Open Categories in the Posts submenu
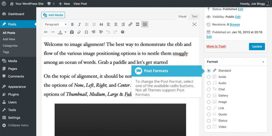This screenshot has height=136, width=272. [x=10, y=46]
